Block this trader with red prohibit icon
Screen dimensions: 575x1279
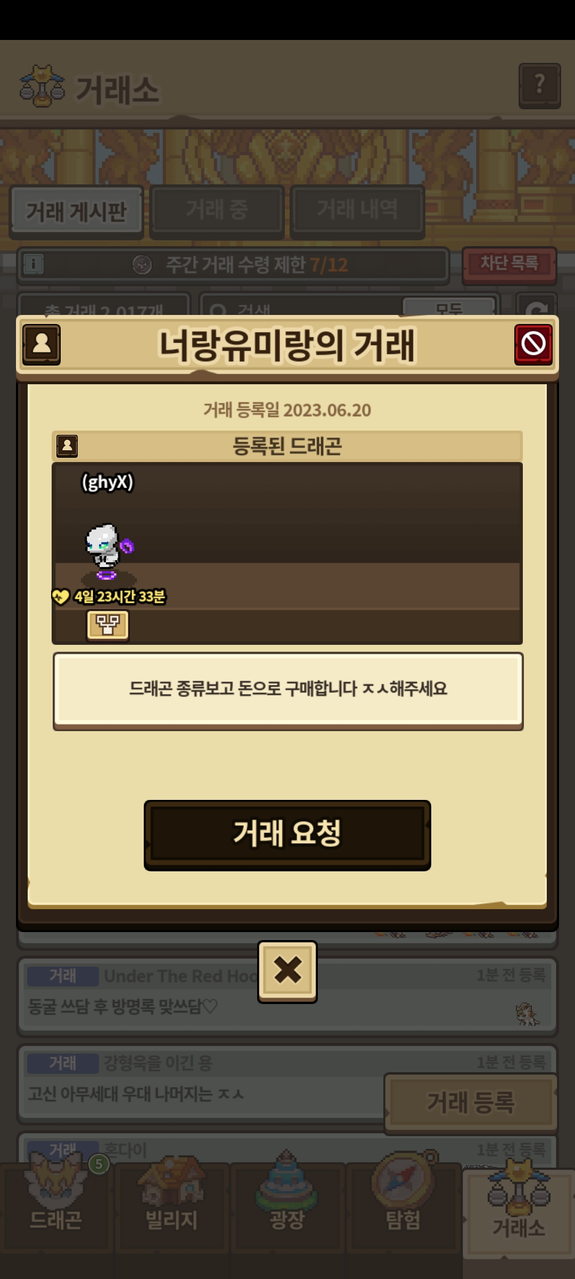[x=533, y=344]
